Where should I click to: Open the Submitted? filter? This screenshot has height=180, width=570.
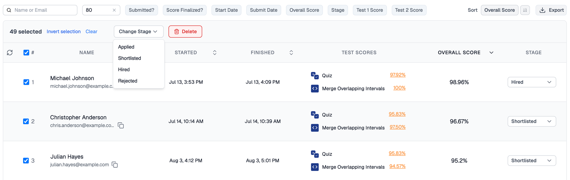[141, 10]
